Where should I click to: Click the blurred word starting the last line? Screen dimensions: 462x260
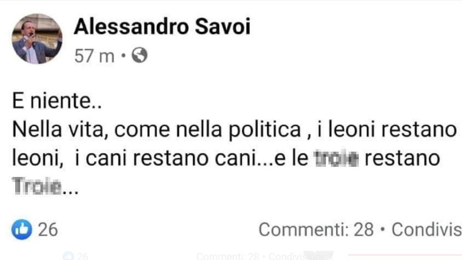pos(37,187)
